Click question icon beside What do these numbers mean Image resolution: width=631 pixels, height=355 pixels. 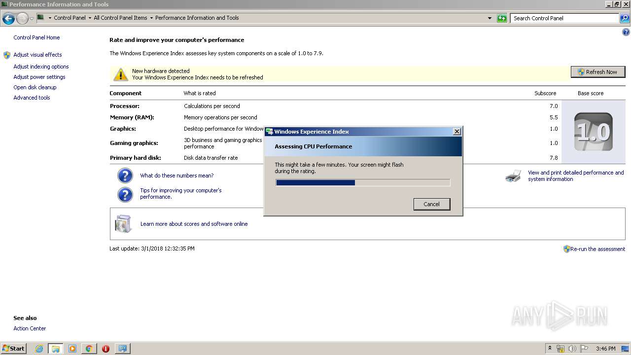tap(125, 176)
